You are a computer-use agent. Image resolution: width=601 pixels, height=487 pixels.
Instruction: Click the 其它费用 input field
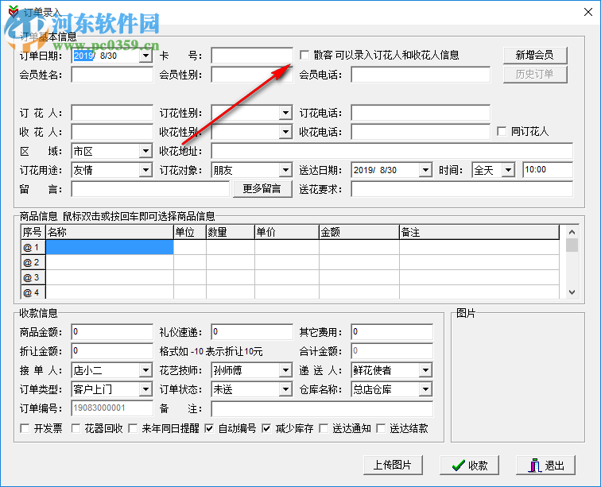point(392,332)
